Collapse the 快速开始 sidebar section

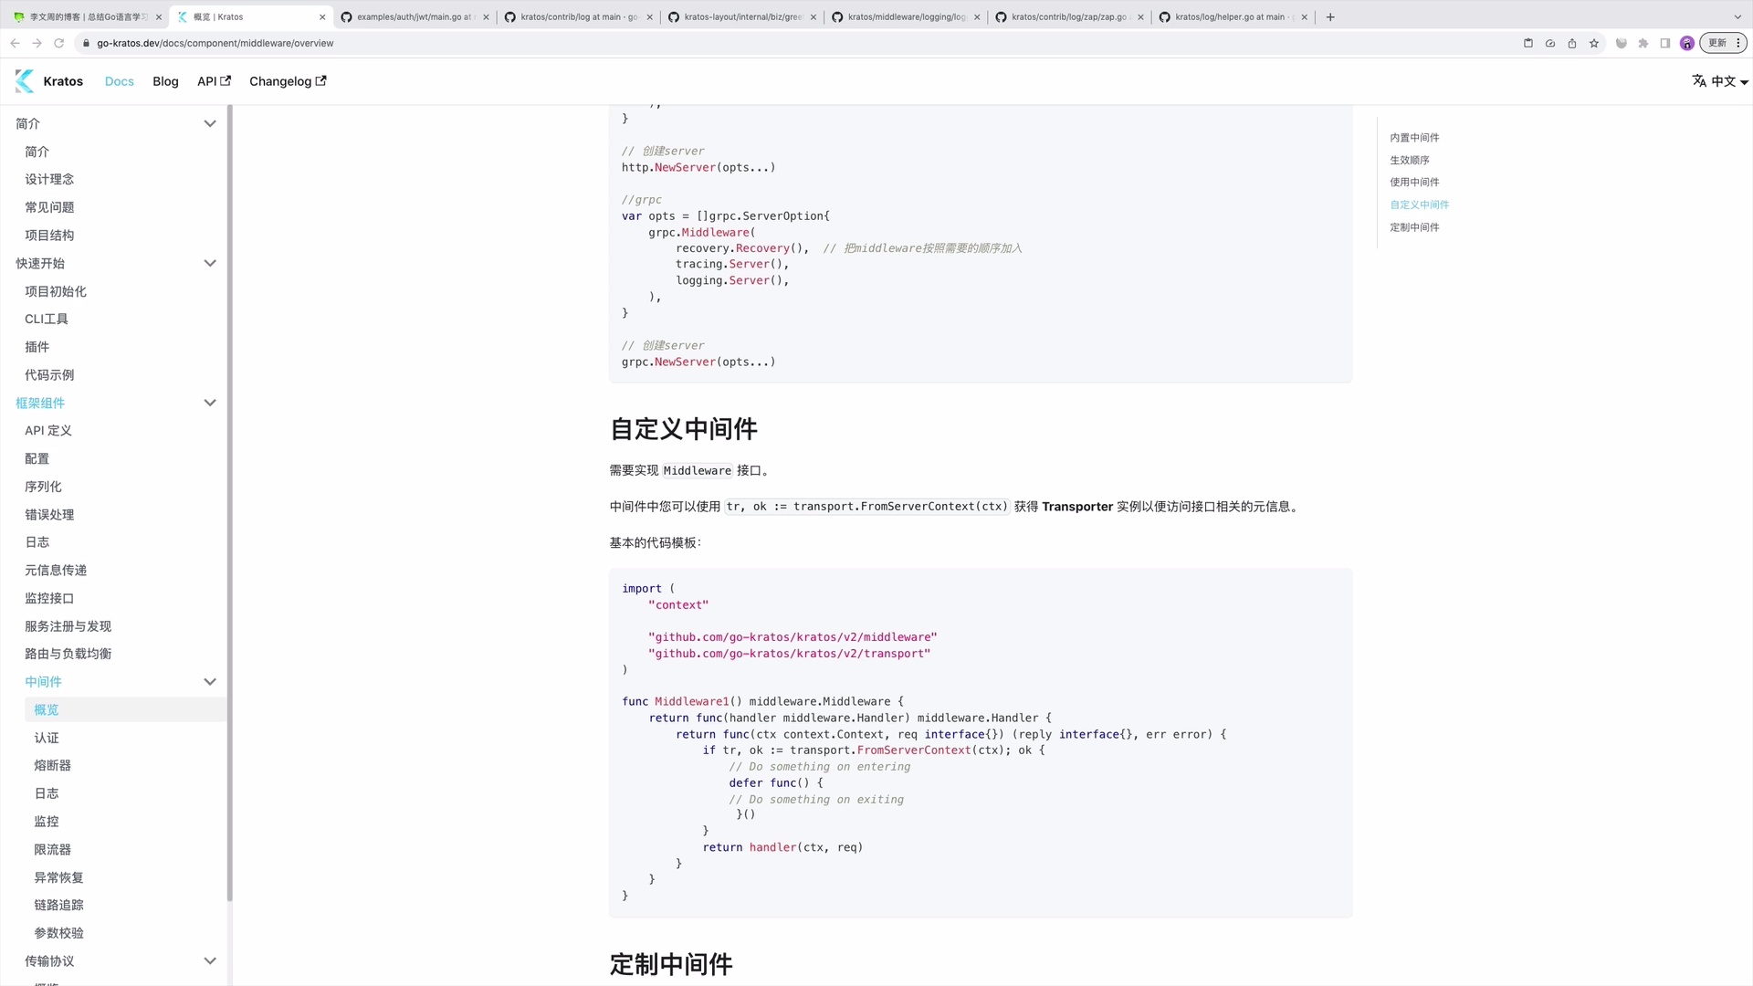209,263
